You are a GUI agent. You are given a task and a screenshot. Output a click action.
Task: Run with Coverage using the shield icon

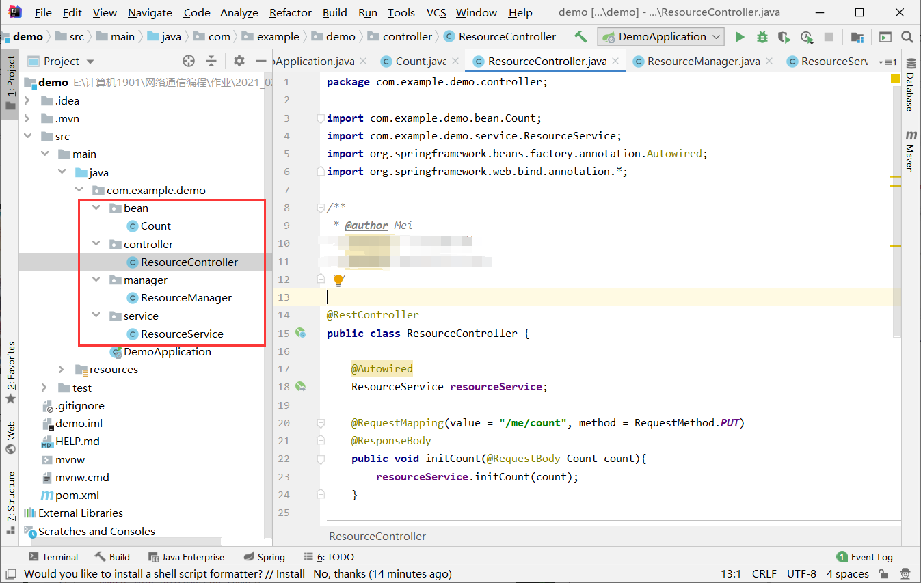point(784,37)
